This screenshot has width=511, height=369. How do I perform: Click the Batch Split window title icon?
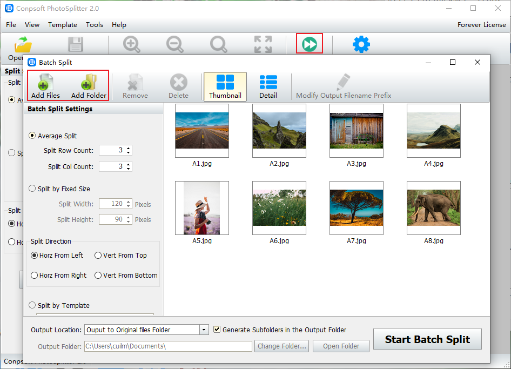coord(32,62)
